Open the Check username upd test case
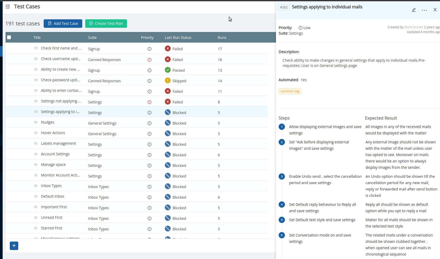Viewport: 440px width, 259px height. click(61, 59)
